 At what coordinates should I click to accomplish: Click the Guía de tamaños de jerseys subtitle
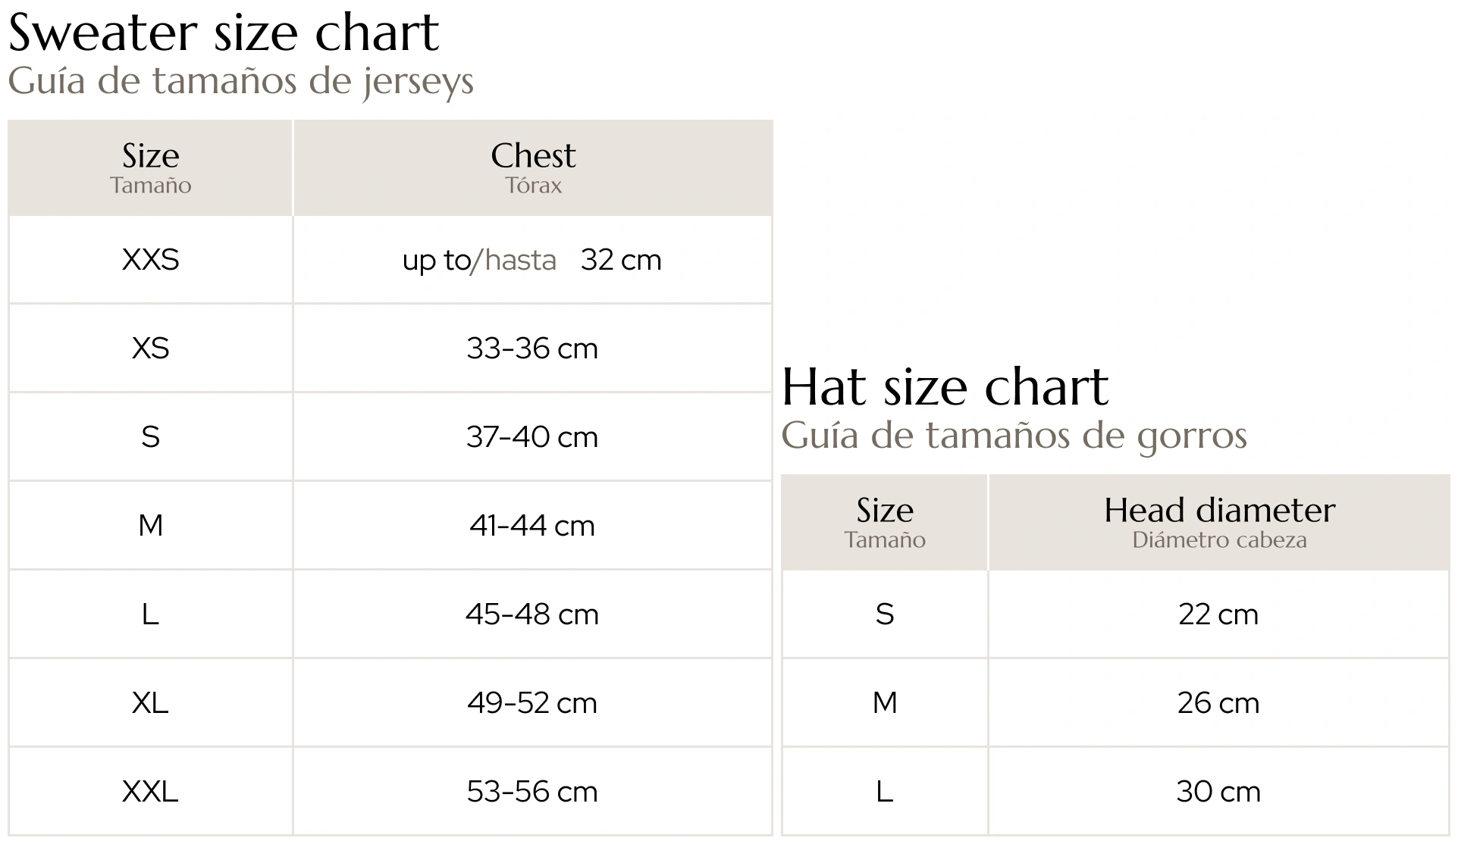241,81
